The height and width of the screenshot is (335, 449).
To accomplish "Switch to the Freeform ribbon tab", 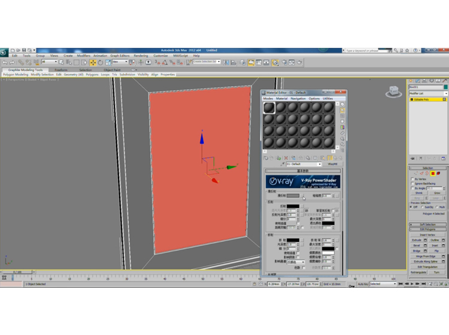I will tap(61, 70).
